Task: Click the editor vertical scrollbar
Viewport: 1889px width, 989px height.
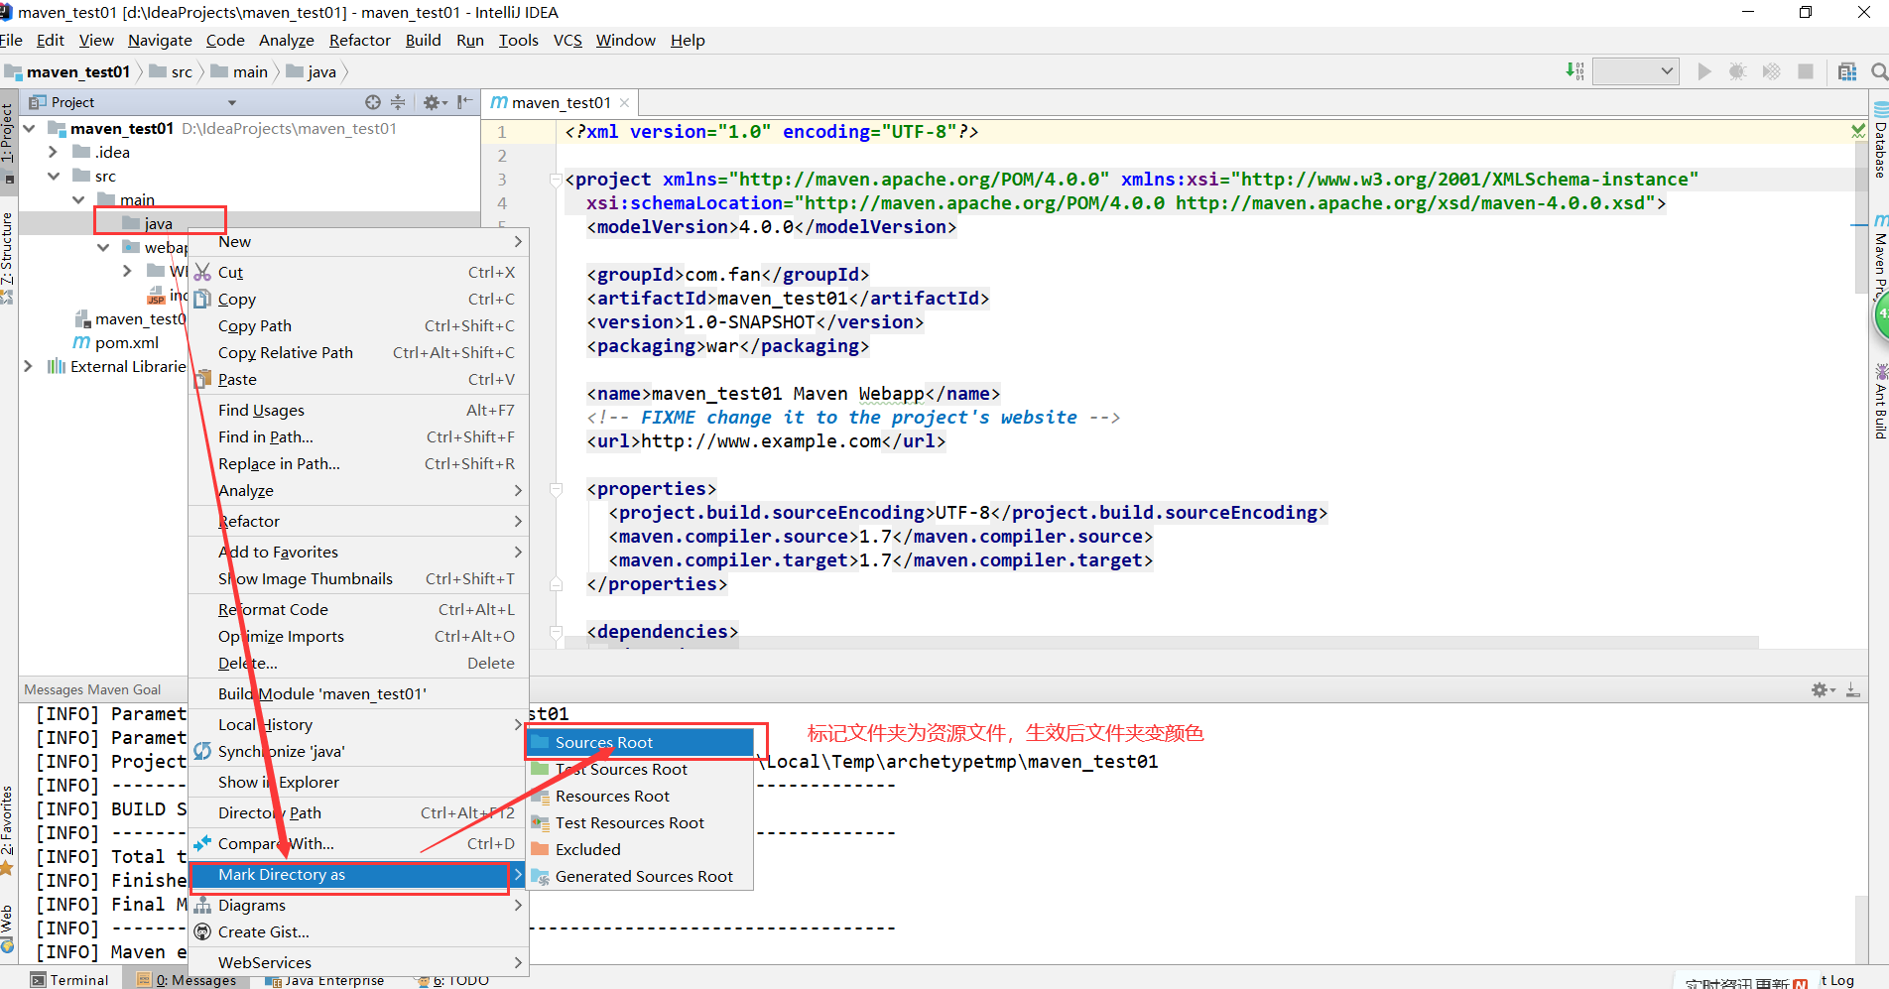Action: pos(1860,218)
